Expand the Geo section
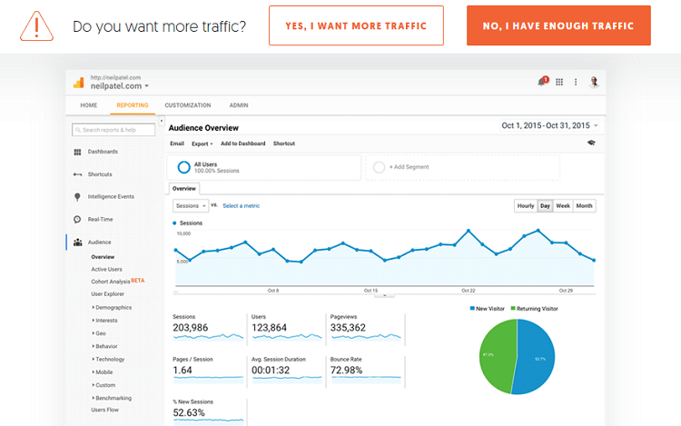Image resolution: width=681 pixels, height=426 pixels. pyautogui.click(x=99, y=333)
